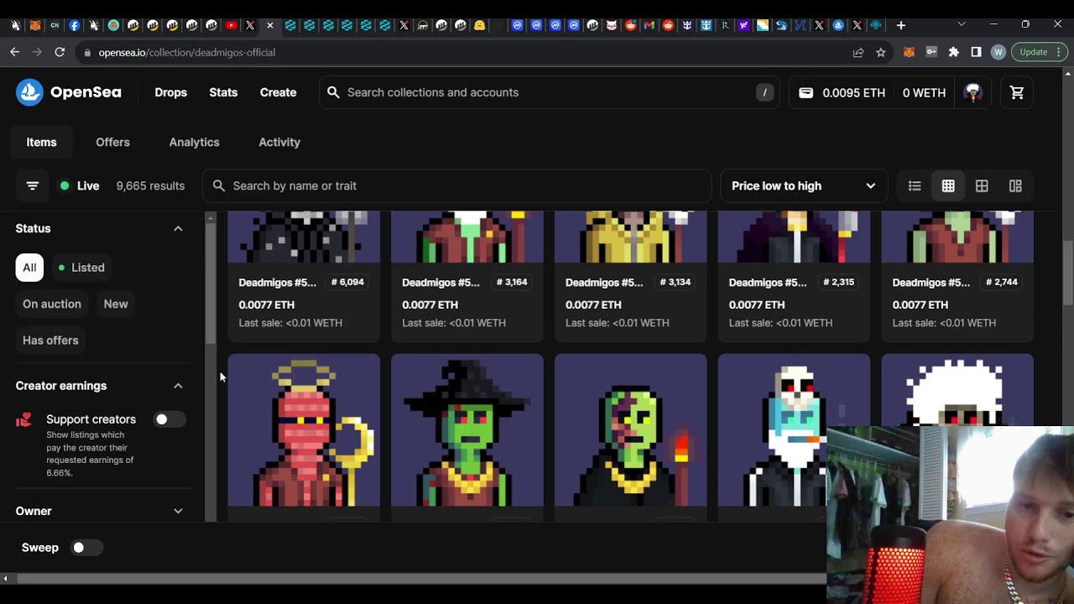Click the Update Chrome button
The image size is (1074, 604).
pos(1040,52)
